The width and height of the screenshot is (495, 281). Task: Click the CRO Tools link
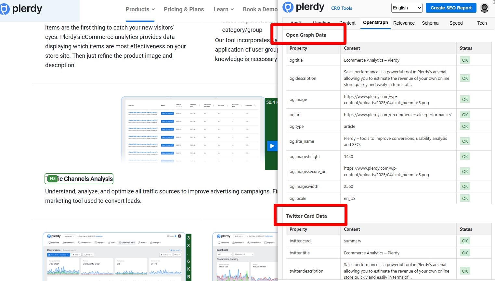341,8
